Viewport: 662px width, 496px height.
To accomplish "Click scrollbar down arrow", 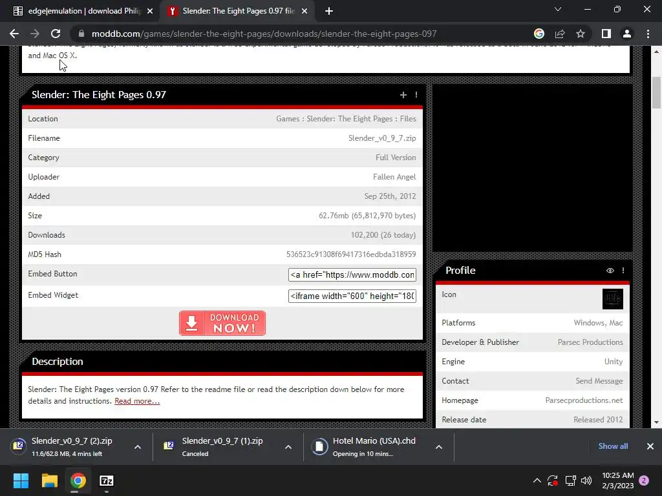I will [656, 422].
